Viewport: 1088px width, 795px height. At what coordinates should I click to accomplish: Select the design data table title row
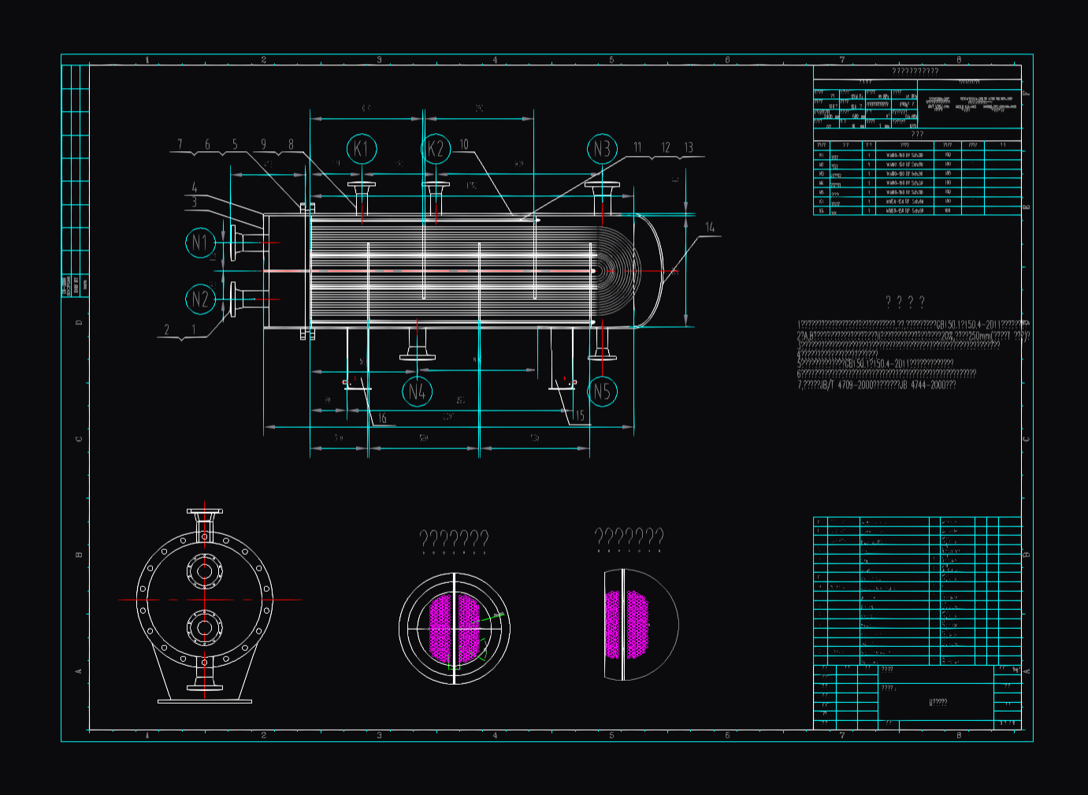click(917, 72)
